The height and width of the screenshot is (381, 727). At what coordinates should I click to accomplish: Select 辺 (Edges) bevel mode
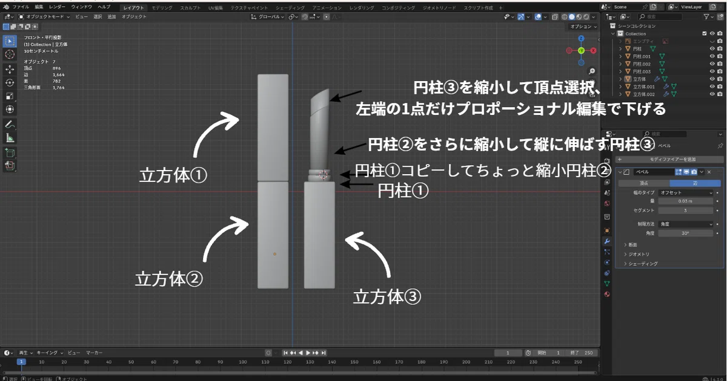tap(694, 183)
